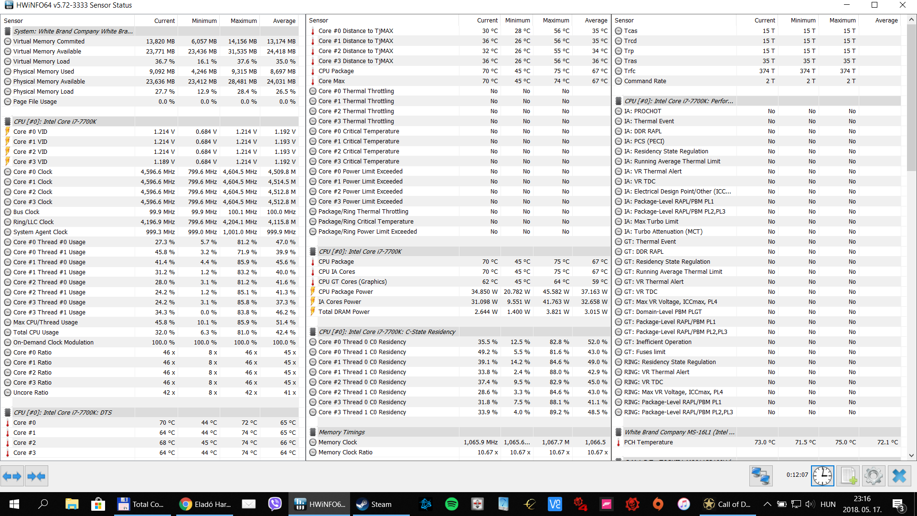Open sensor settings gear icon

874,476
